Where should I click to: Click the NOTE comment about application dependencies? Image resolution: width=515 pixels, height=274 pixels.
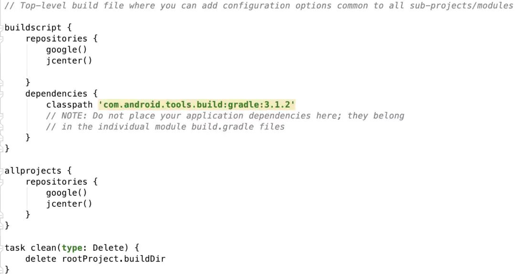(225, 116)
